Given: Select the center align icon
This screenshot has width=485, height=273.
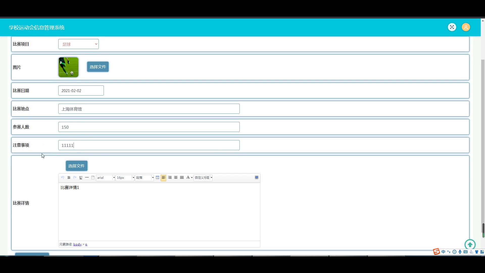Looking at the screenshot, I should [x=176, y=177].
